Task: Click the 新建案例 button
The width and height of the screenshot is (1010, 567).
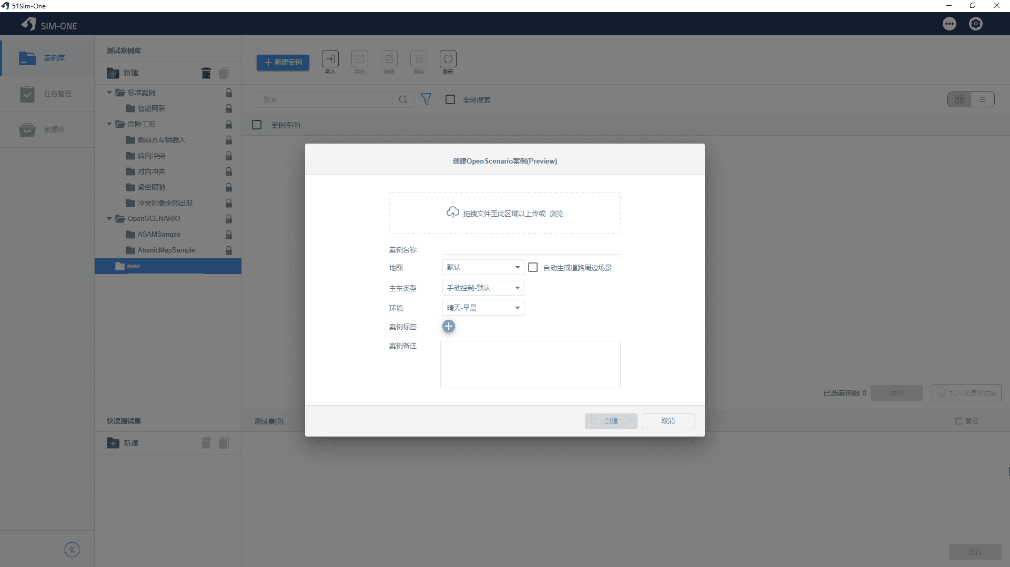Action: tap(283, 62)
